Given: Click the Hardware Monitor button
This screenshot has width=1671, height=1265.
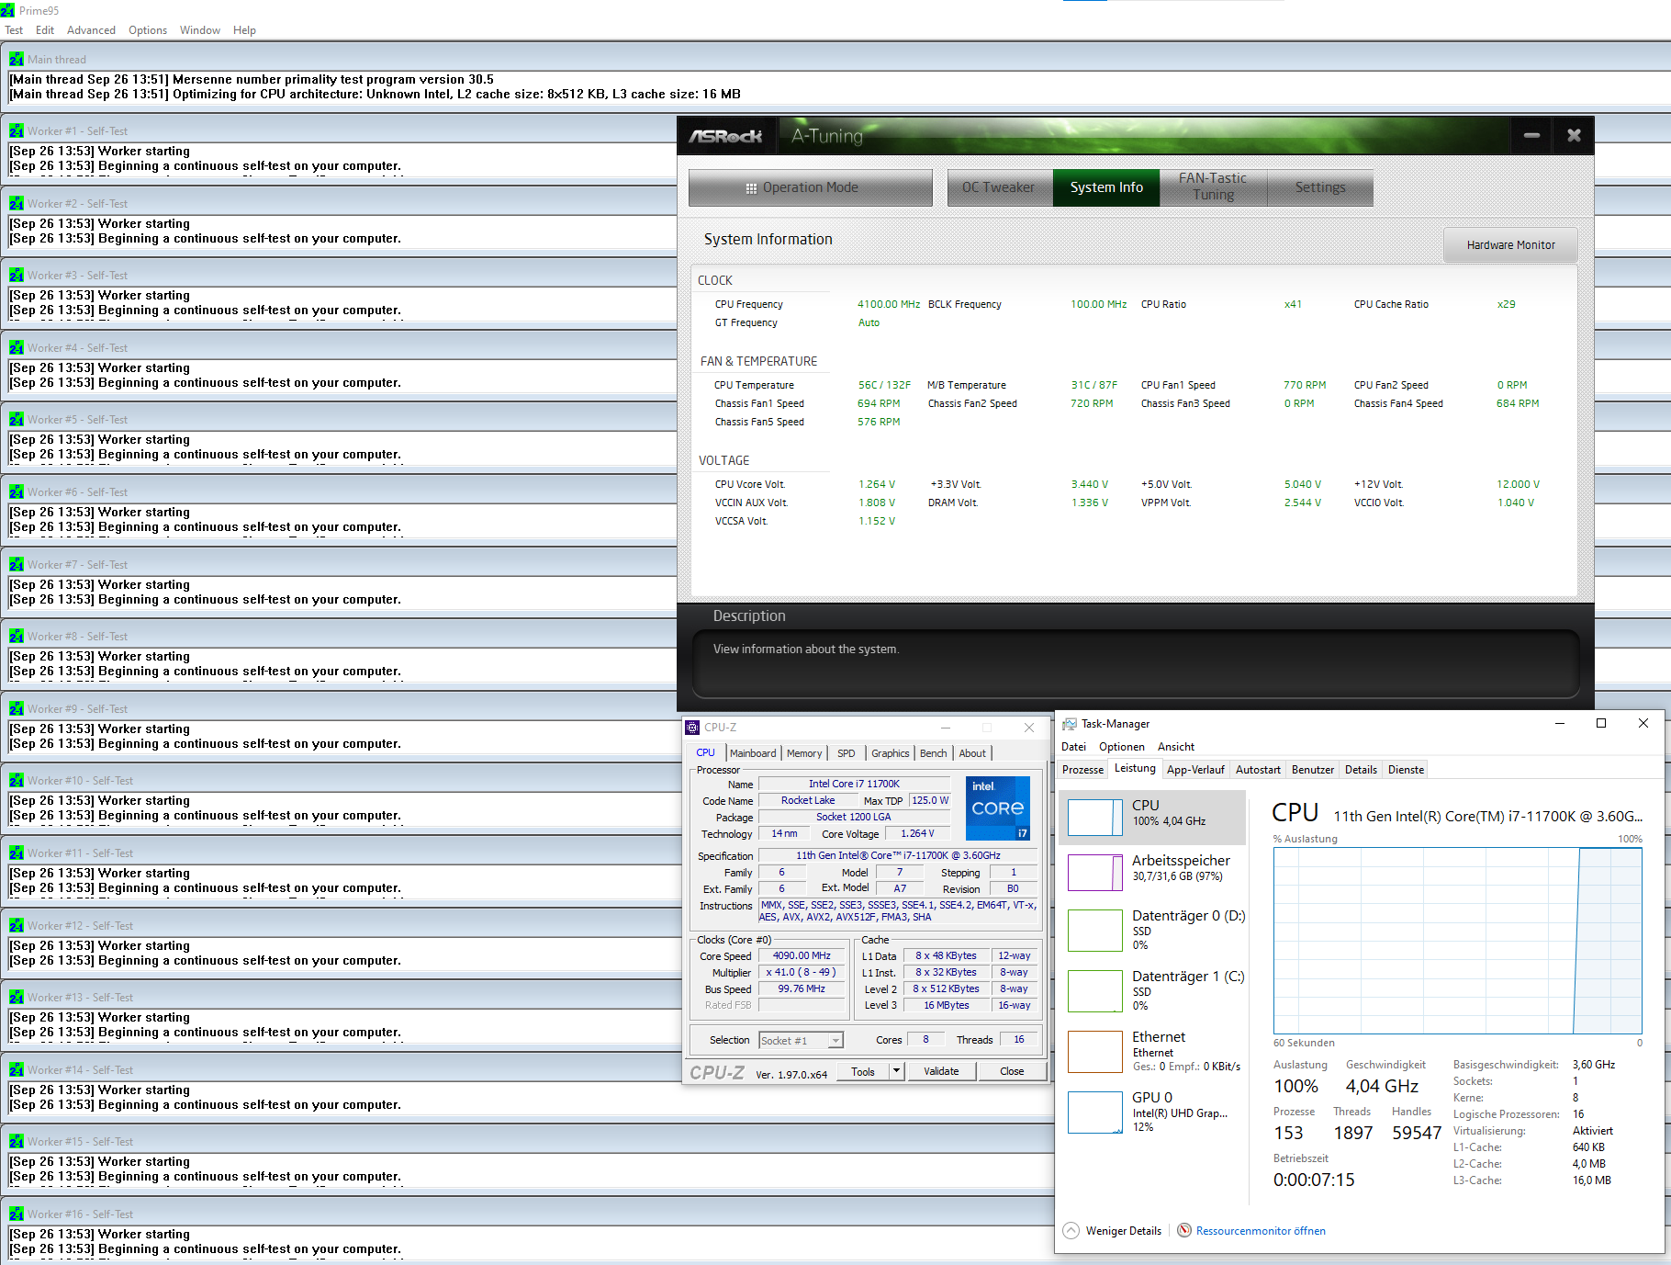Looking at the screenshot, I should 1510,245.
